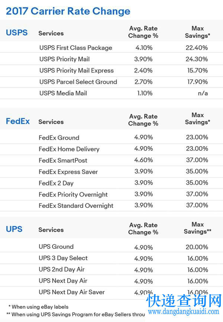Screen dimensions: 223x322
Task: Click the "2017 Carrier Rate Change" title
Action: coord(68,11)
